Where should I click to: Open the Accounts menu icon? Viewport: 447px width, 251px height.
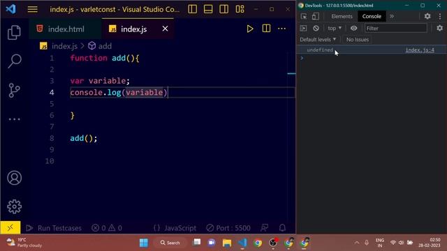tap(14, 178)
